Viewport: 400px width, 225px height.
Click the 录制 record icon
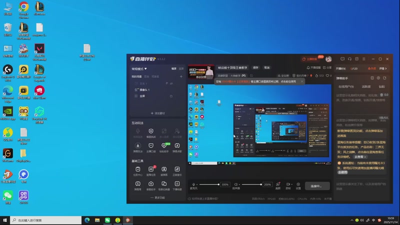point(288,185)
